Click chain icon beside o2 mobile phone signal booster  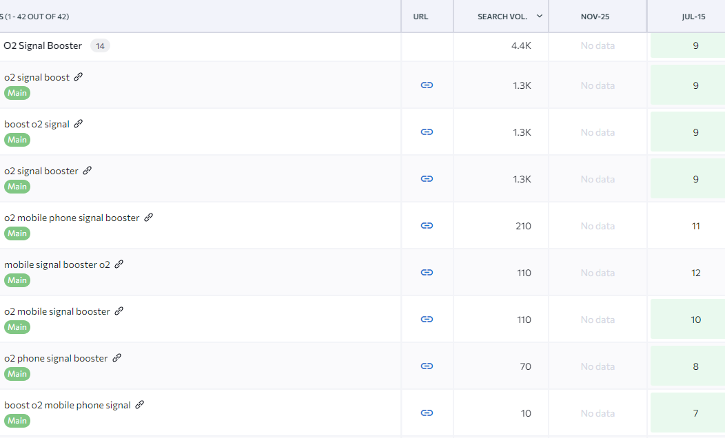click(148, 217)
